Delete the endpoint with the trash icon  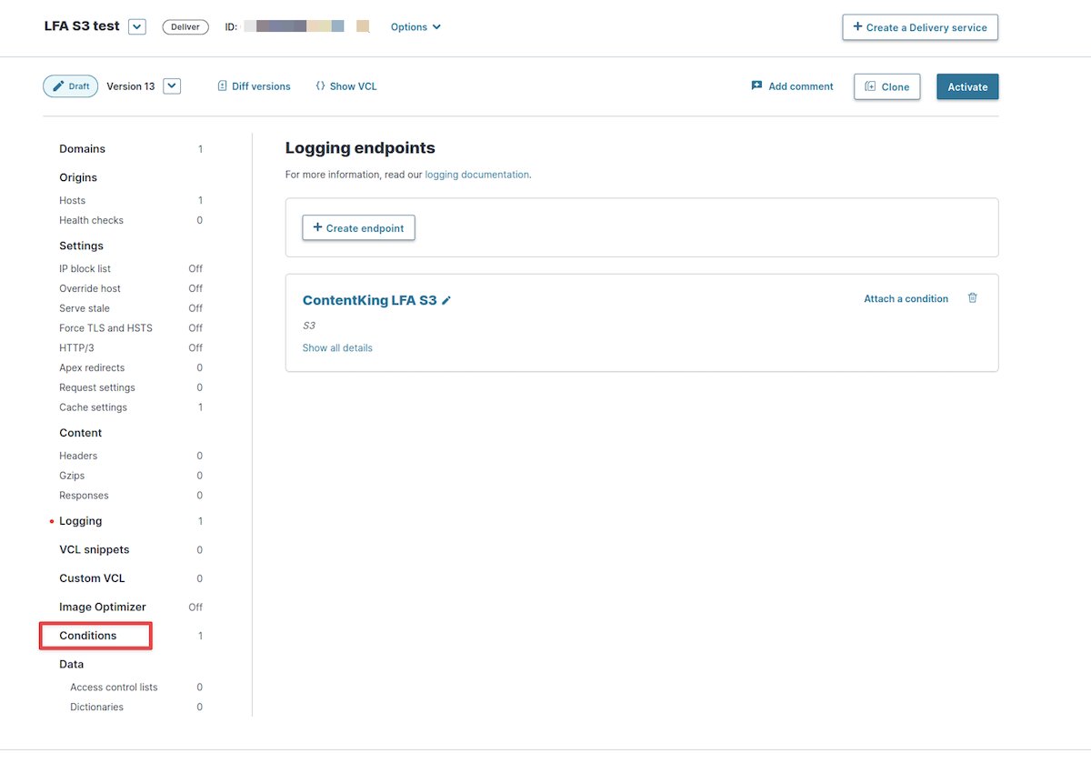(973, 298)
